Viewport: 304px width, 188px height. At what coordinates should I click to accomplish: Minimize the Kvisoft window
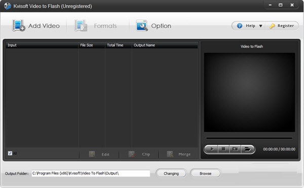point(270,5)
